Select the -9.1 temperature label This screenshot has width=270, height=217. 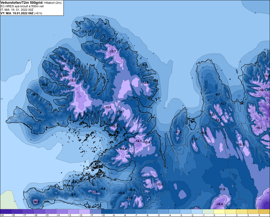click(x=156, y=81)
